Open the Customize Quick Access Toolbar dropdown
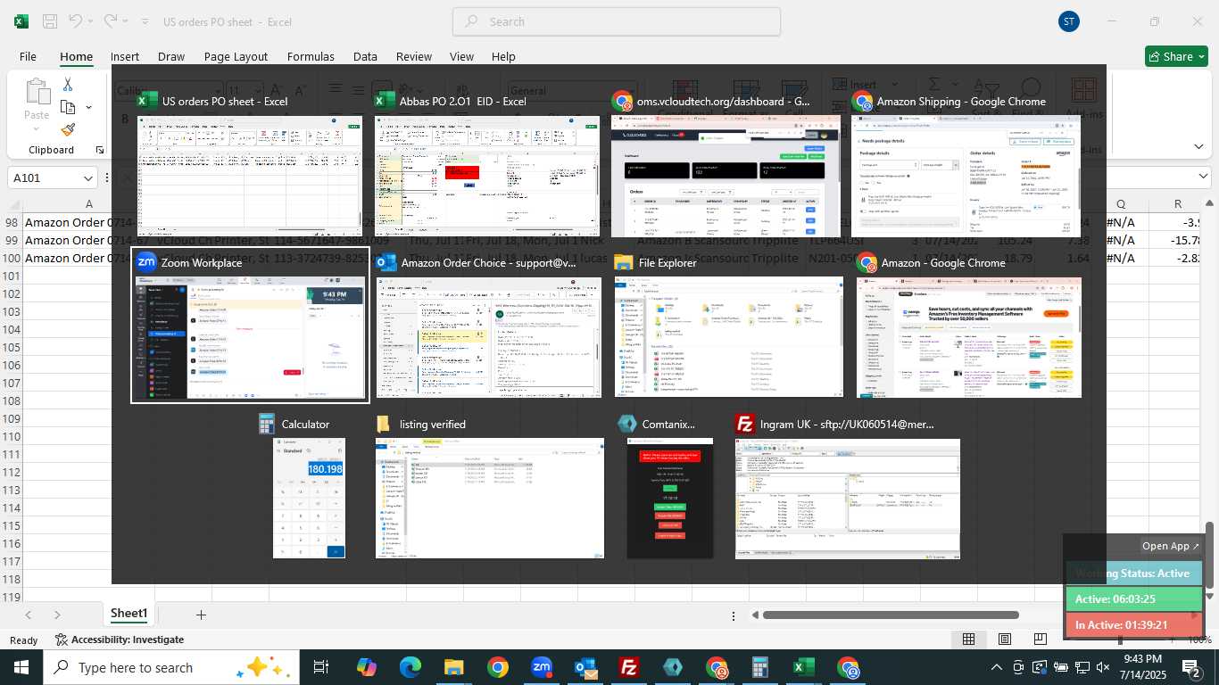1219x685 pixels. [146, 21]
